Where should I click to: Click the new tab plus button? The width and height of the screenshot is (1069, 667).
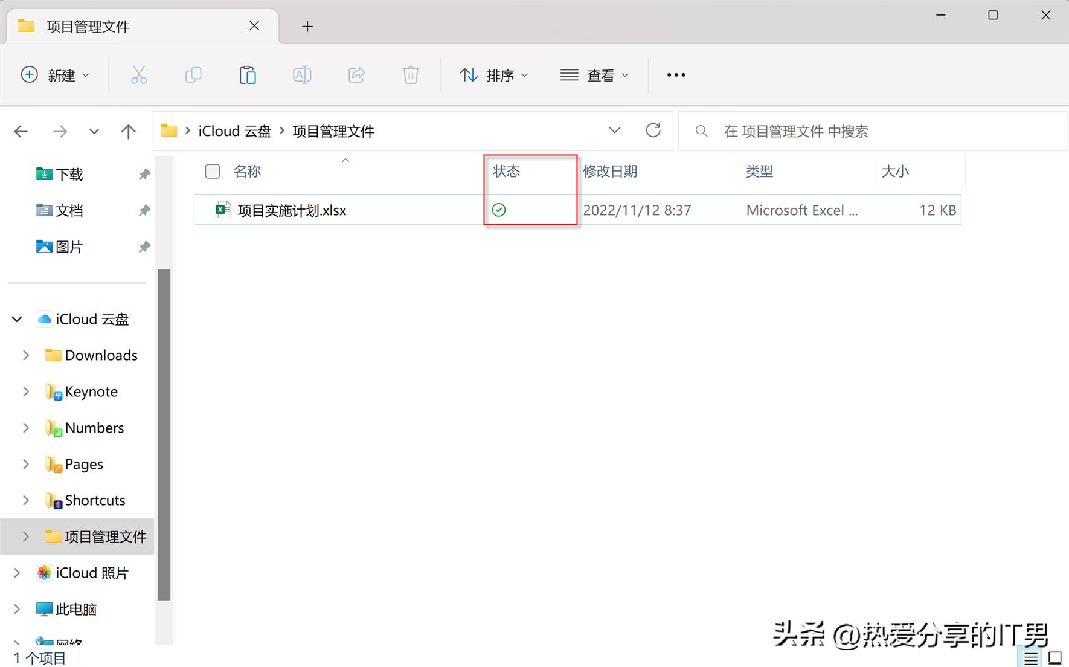coord(307,27)
